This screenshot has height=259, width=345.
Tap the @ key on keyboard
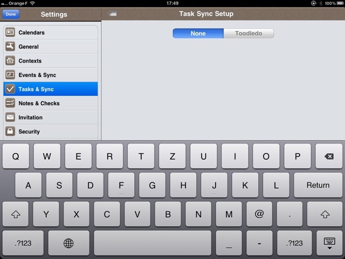coord(259,214)
